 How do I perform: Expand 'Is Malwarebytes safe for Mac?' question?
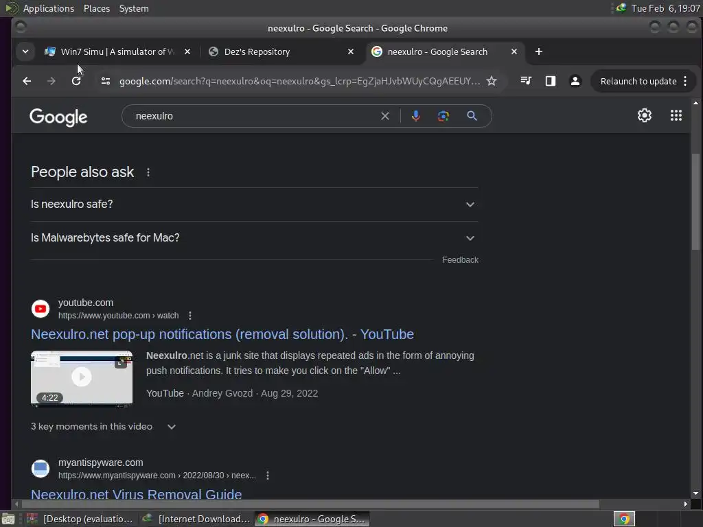pos(254,238)
